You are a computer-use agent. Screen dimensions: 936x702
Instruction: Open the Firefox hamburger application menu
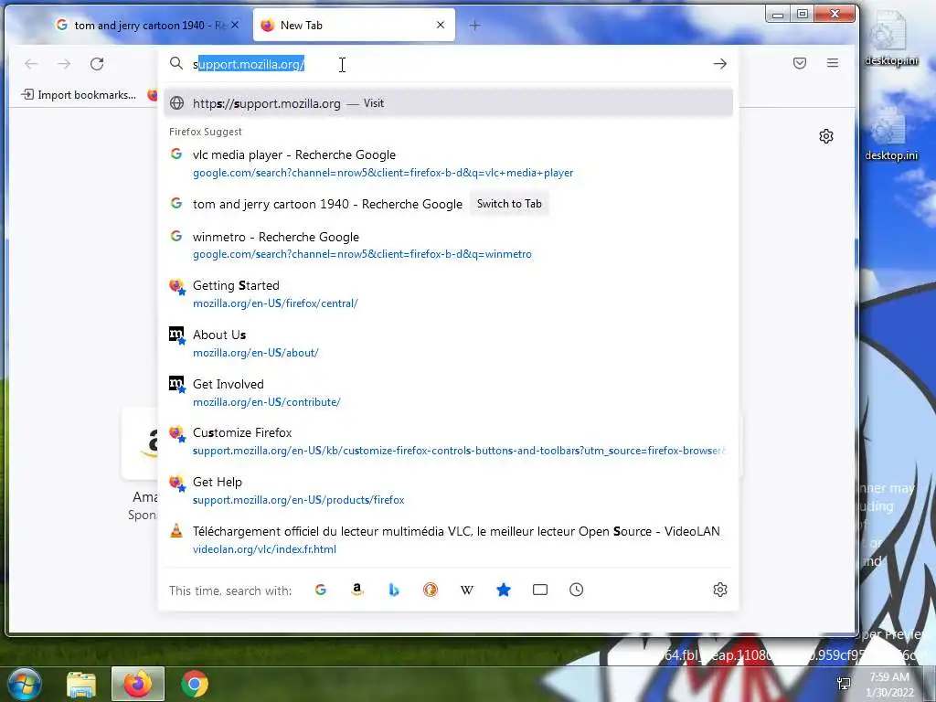(x=833, y=63)
